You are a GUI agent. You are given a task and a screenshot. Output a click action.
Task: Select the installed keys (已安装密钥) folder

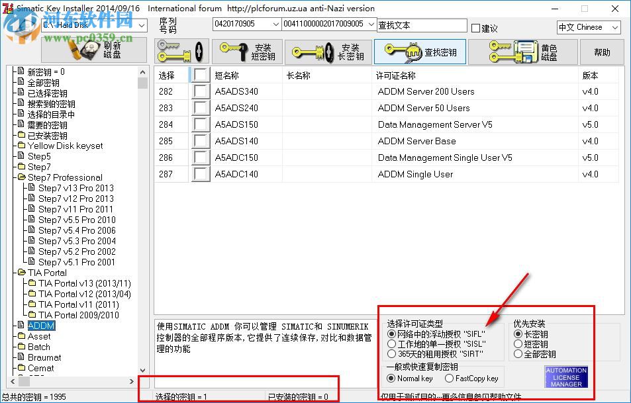[48, 136]
